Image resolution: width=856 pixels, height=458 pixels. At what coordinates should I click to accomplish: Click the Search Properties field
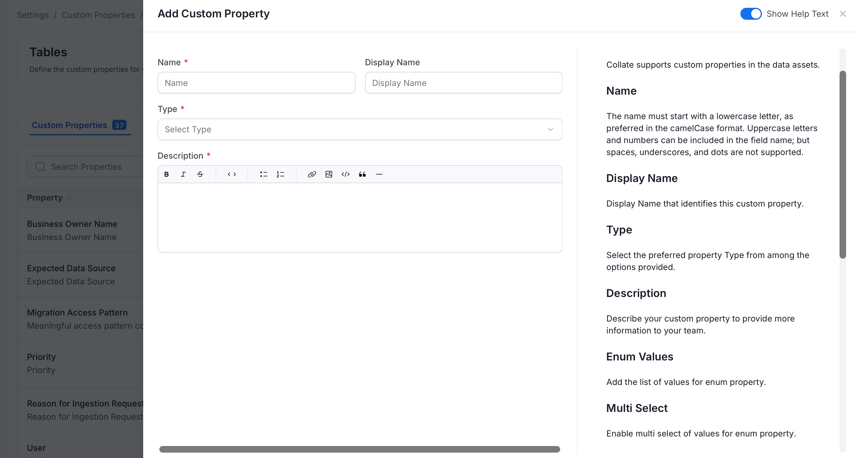click(85, 167)
